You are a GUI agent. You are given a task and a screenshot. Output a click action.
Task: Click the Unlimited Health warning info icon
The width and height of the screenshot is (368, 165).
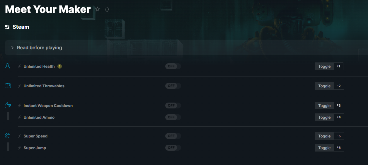click(x=60, y=66)
